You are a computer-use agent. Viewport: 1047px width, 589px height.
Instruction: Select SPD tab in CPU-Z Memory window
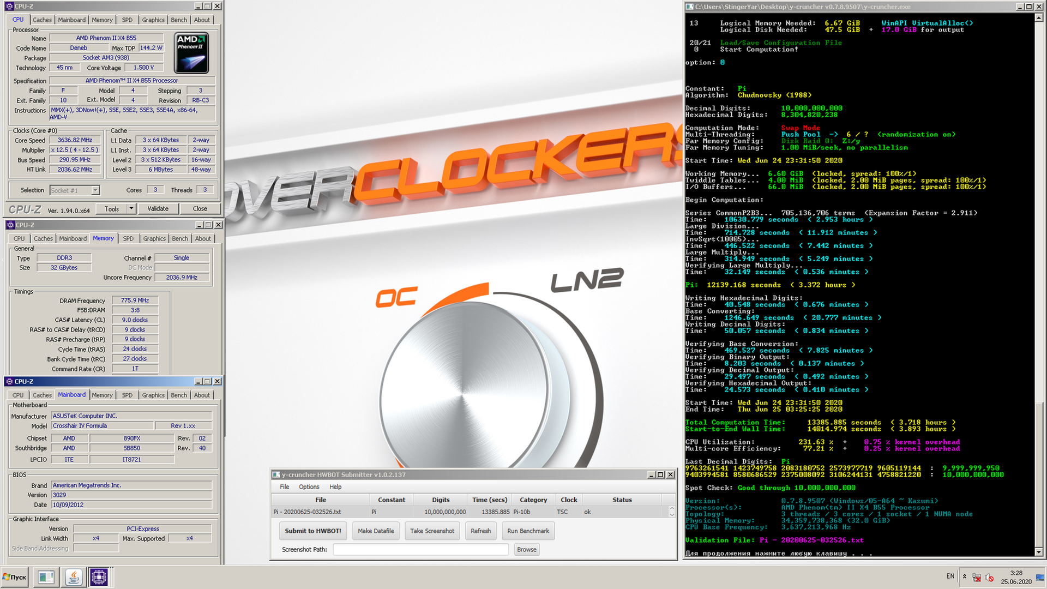tap(128, 238)
